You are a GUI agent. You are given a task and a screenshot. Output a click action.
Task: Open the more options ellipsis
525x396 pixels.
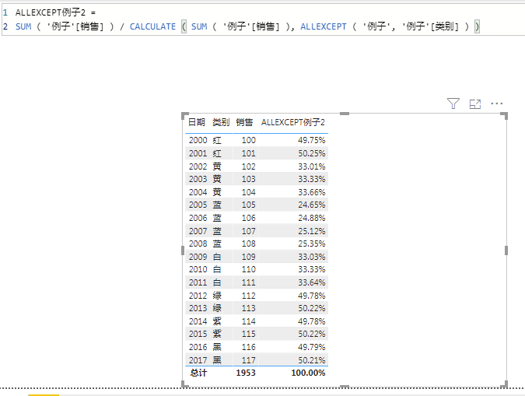pos(496,103)
